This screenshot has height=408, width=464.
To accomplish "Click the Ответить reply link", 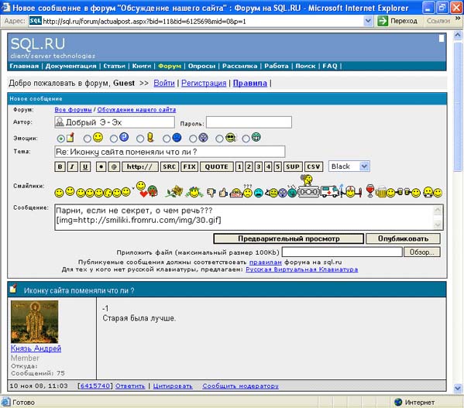I will coord(130,386).
